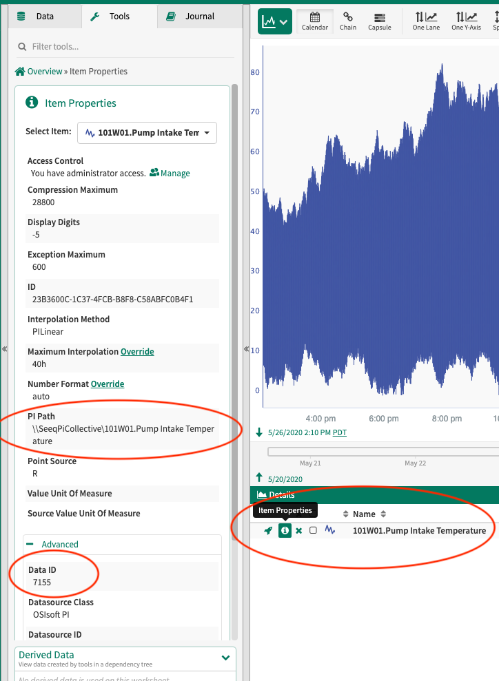The height and width of the screenshot is (681, 499).
Task: Open Item Properties info icon in Details row
Action: [285, 530]
